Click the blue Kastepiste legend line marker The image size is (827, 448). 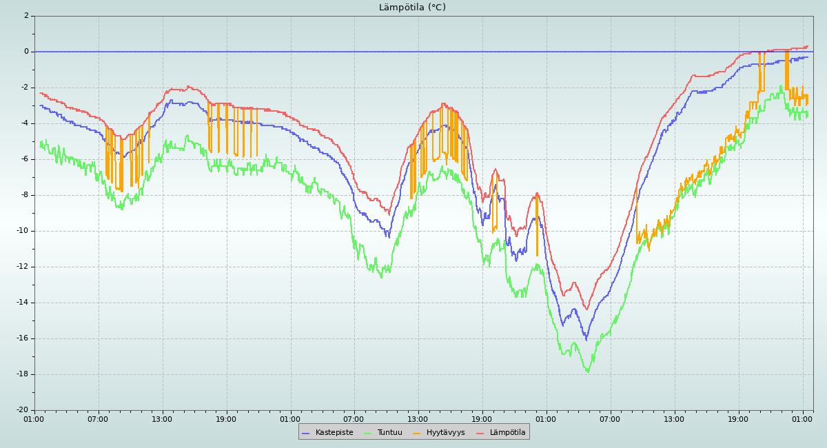(x=305, y=433)
